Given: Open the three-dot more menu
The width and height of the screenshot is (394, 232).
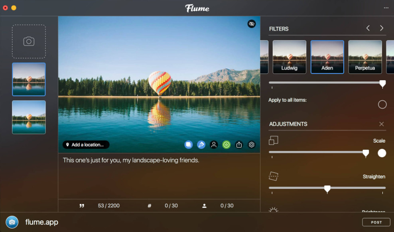Looking at the screenshot, I should [386, 8].
